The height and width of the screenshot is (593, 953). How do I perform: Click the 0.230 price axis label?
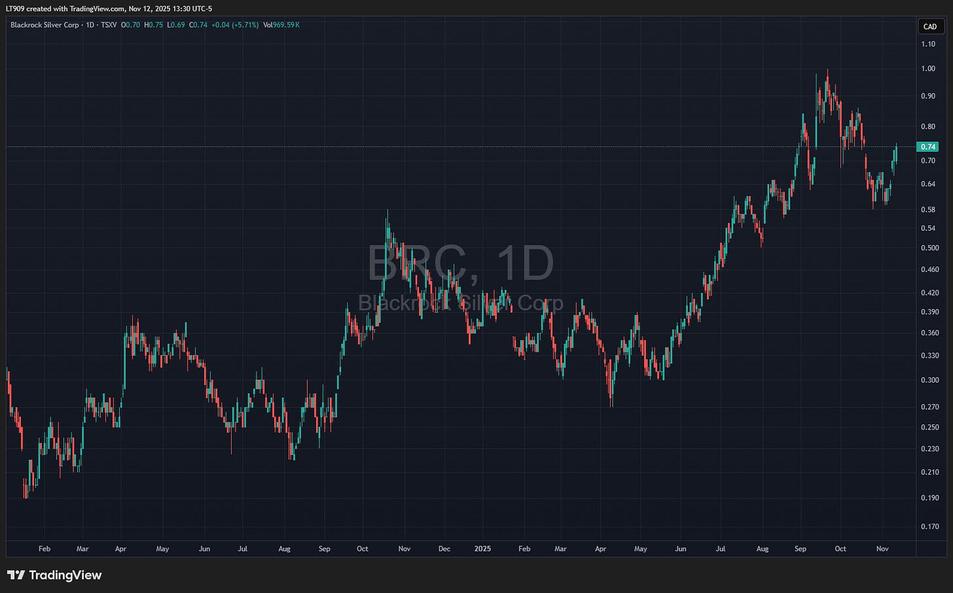930,449
